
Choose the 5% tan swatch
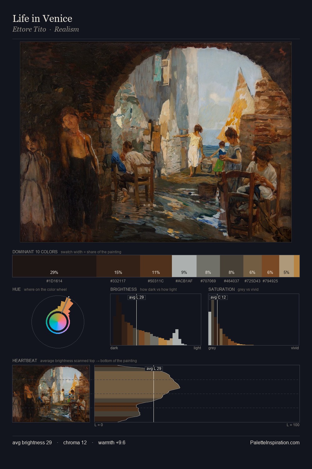point(286,266)
